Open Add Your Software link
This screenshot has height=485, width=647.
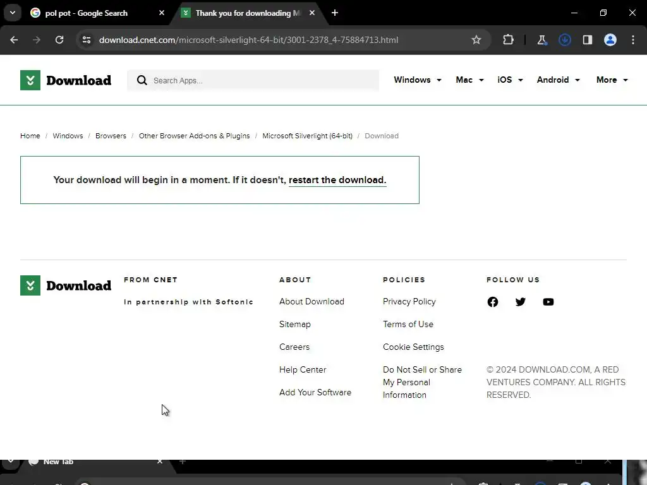(315, 392)
